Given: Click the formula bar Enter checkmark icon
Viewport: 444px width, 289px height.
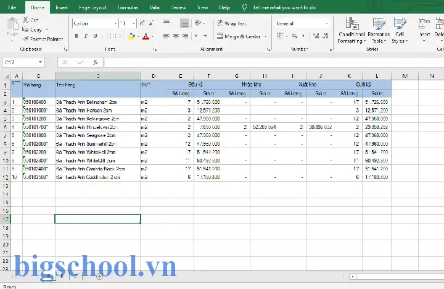Looking at the screenshot, I should click(x=80, y=62).
